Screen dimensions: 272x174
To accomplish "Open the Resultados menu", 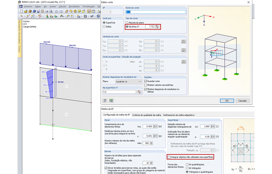I will pyautogui.click(x=74, y=6).
